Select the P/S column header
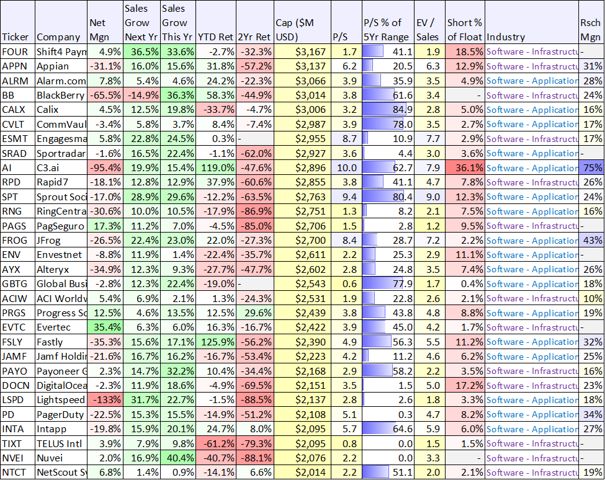The height and width of the screenshot is (480, 605). point(346,22)
